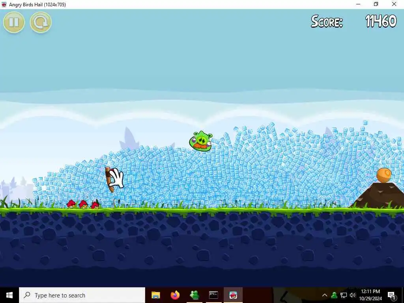
Task: Click the Angry Birds taskbar icon
Action: coord(233,295)
